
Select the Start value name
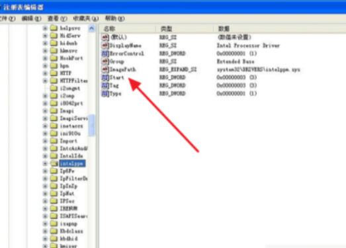pyautogui.click(x=116, y=77)
